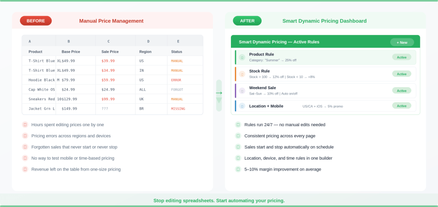Click icon beside No way to test mobile
The image size is (438, 207).
[25, 158]
